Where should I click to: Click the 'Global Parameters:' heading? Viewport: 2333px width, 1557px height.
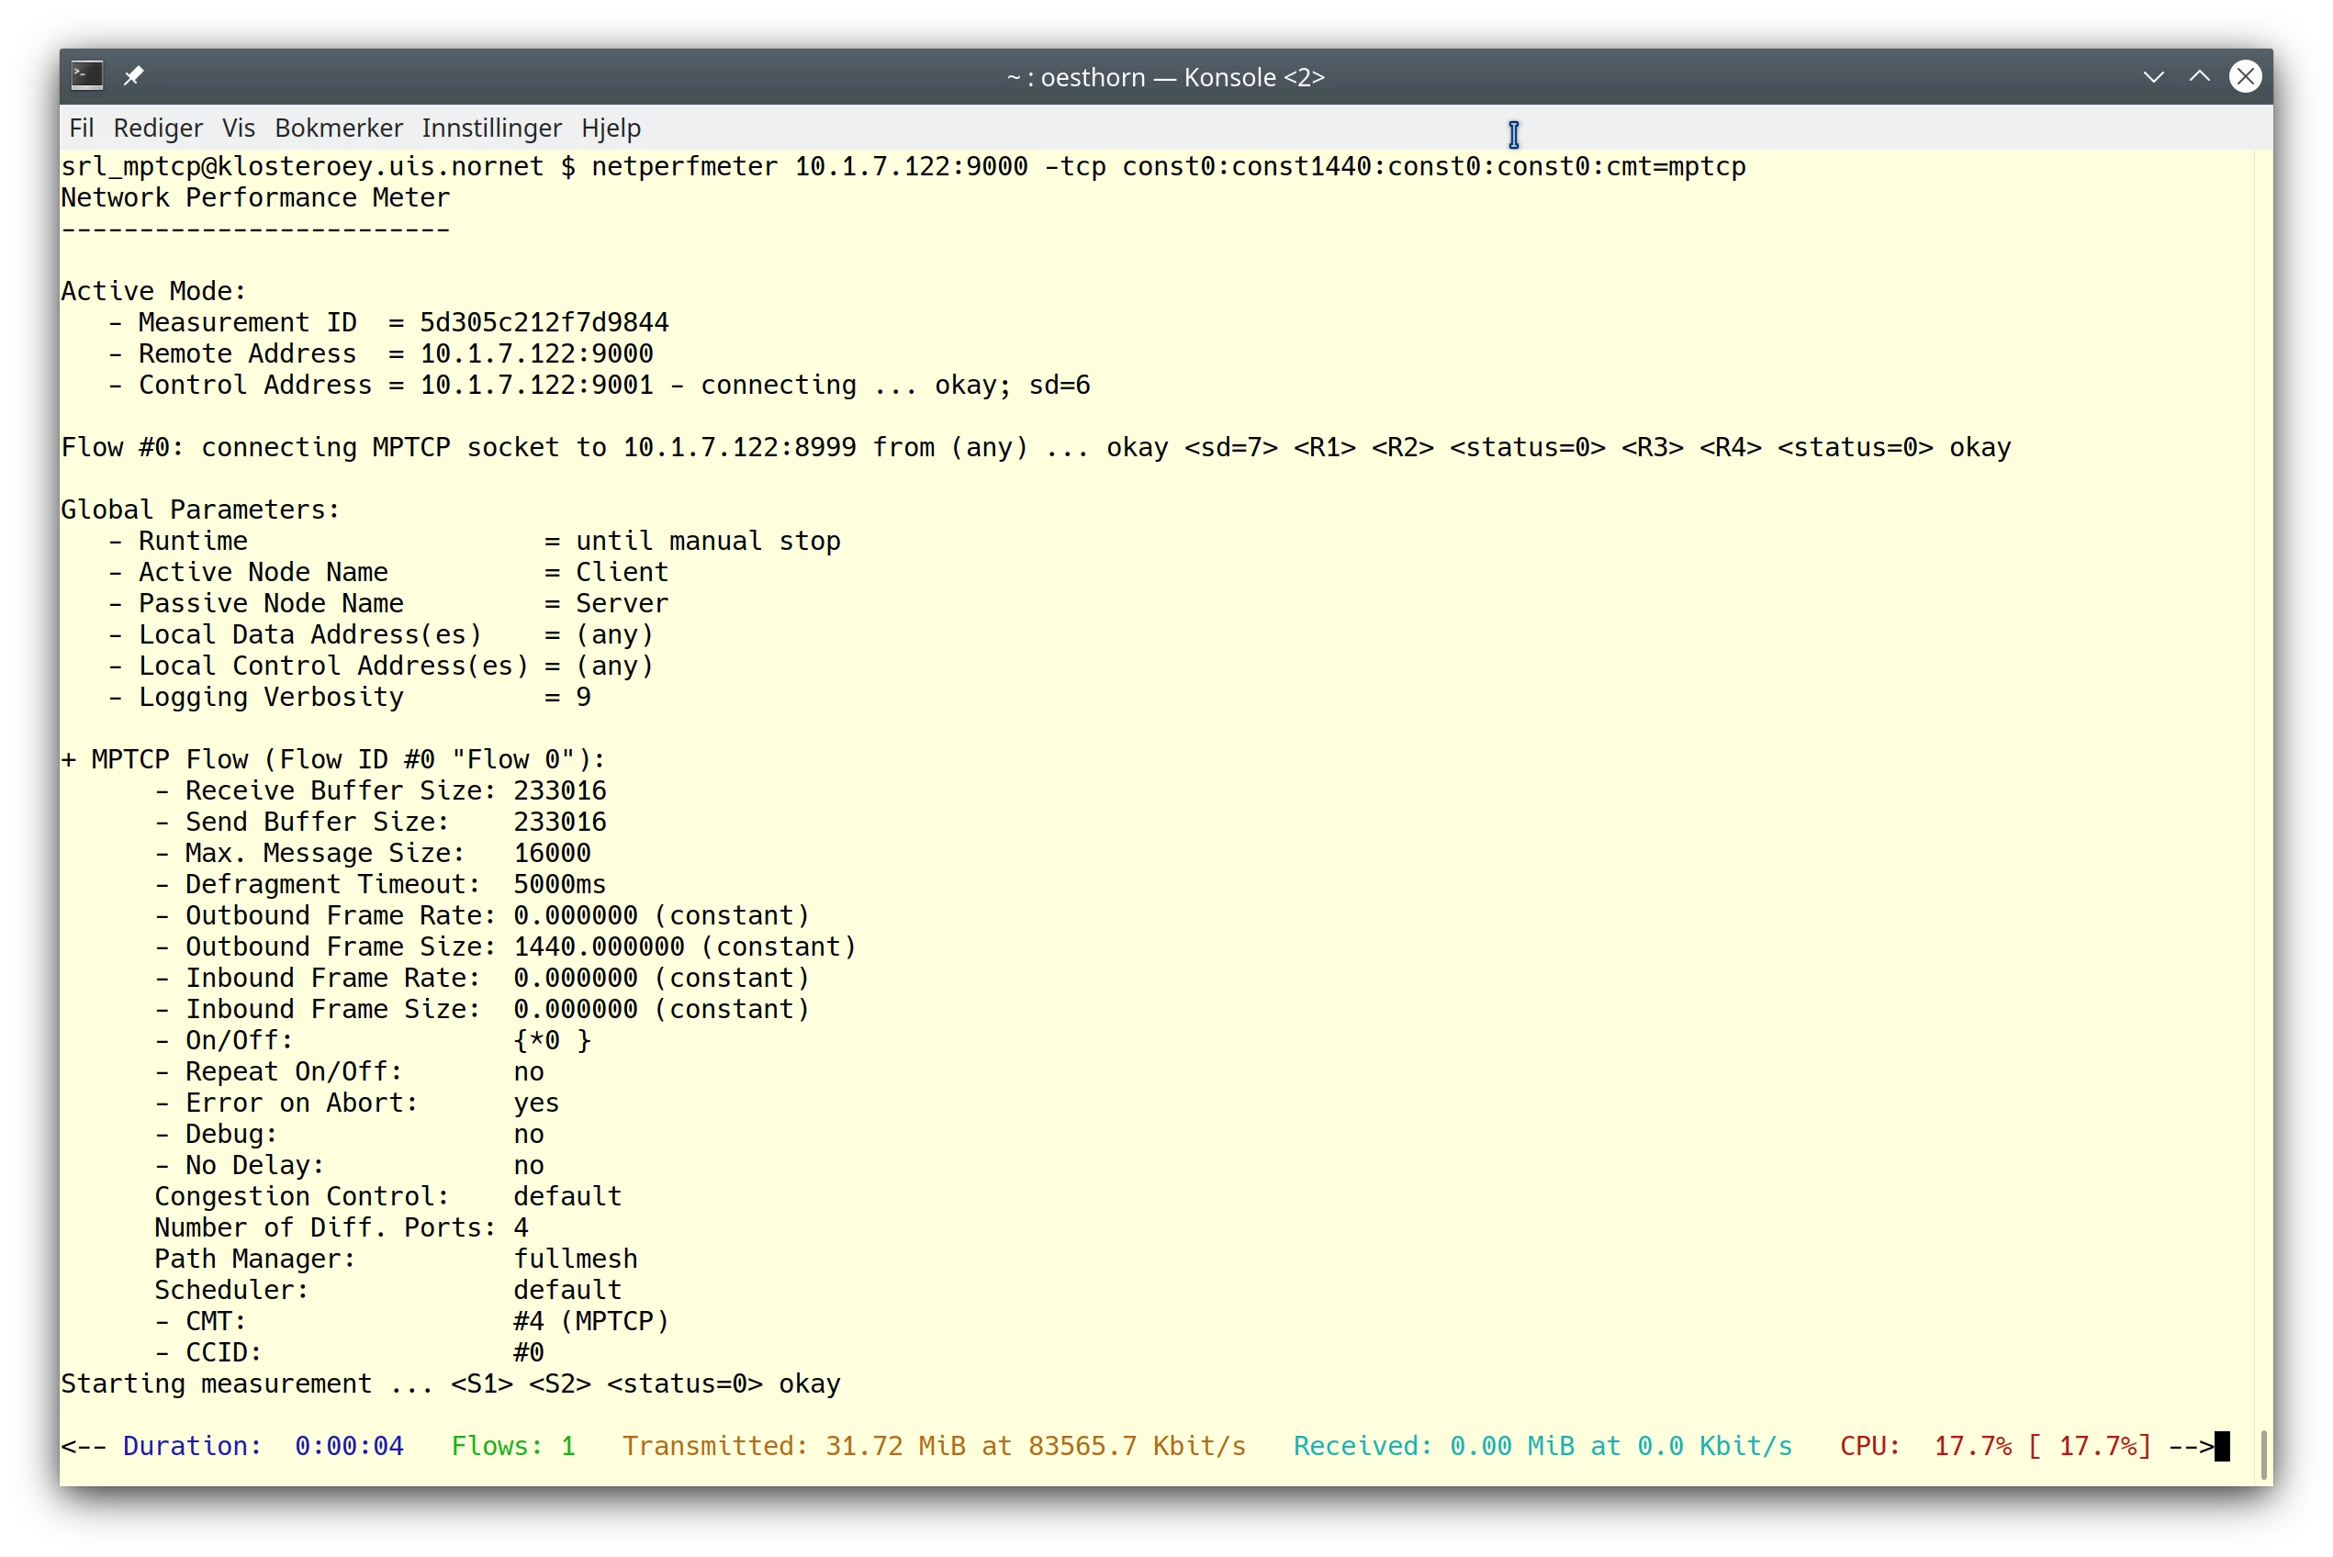(199, 510)
